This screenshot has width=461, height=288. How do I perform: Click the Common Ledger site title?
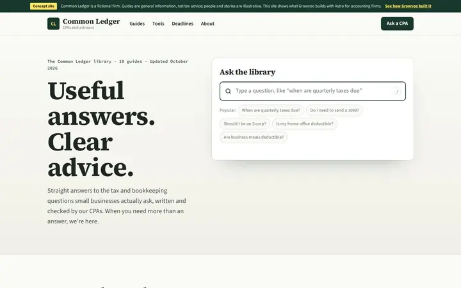[91, 21]
